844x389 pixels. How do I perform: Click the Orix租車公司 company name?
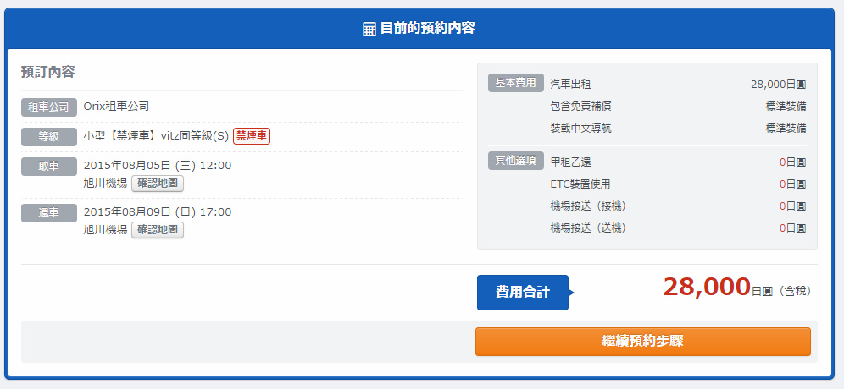tap(116, 107)
